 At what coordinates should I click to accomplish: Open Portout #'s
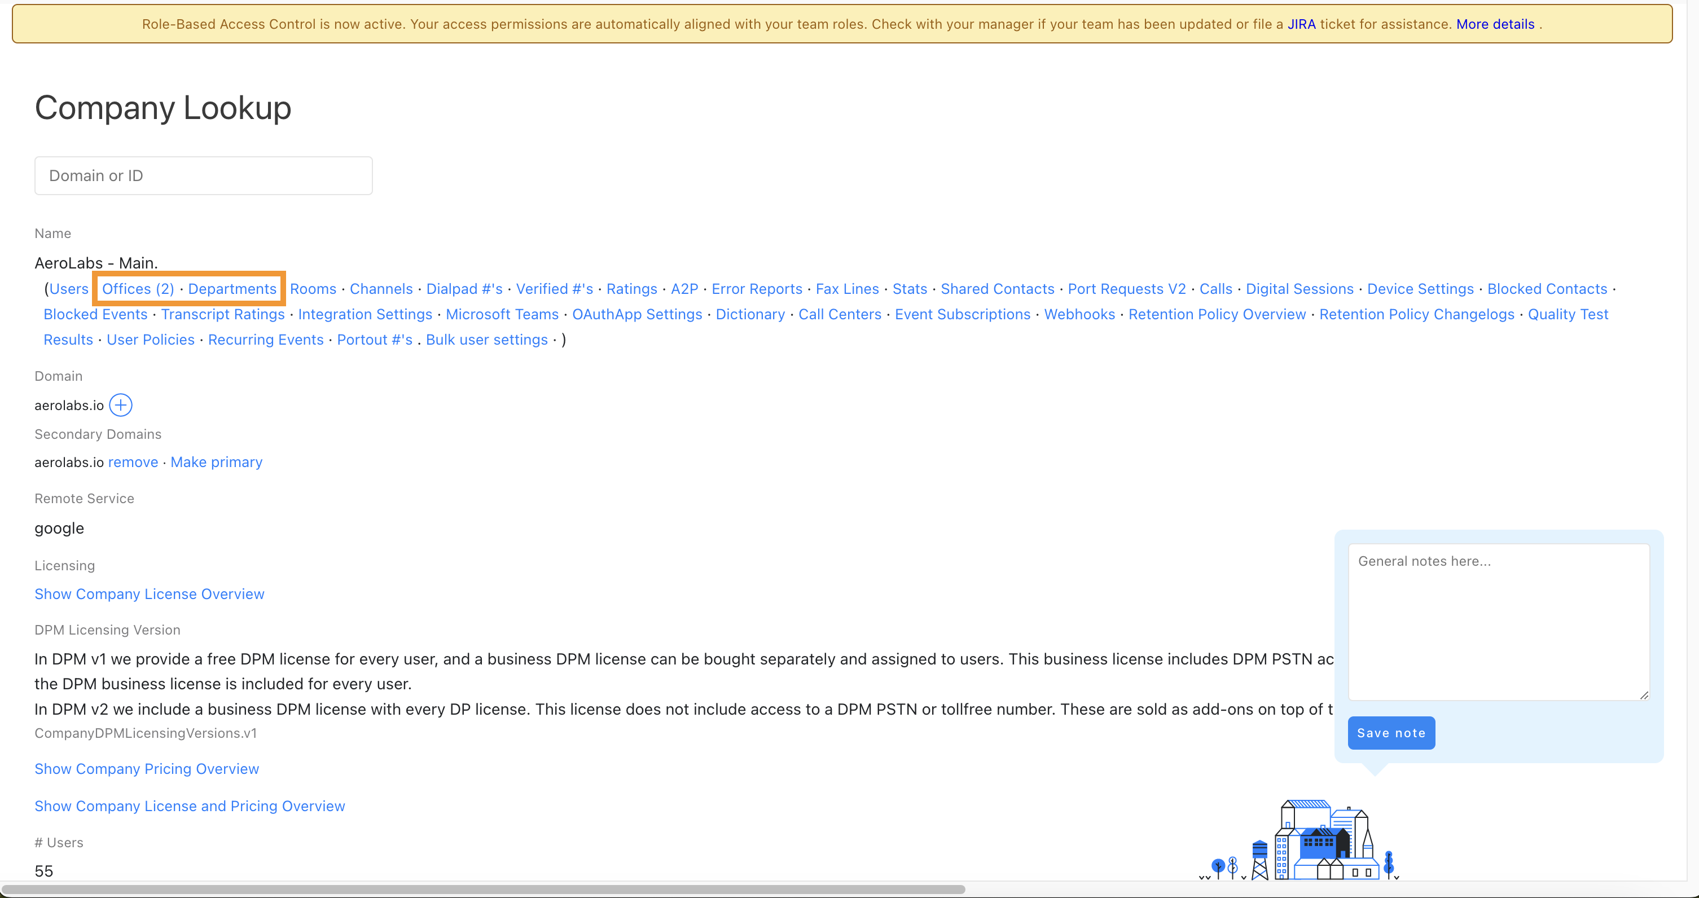pos(375,340)
